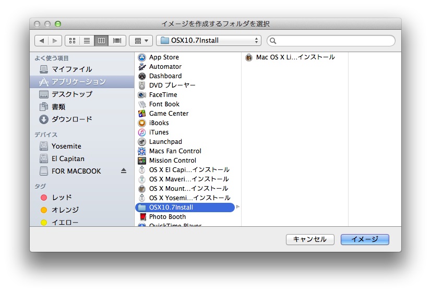Open the OSX10.7Install path popup menu
This screenshot has width=431, height=293.
point(209,41)
